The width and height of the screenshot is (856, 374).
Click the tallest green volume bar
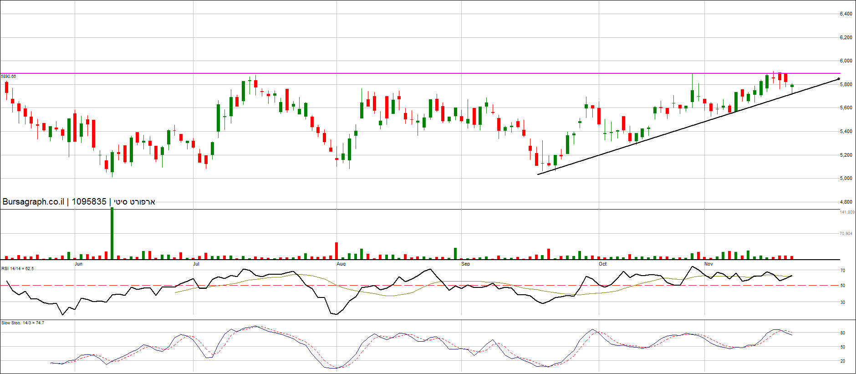112,233
